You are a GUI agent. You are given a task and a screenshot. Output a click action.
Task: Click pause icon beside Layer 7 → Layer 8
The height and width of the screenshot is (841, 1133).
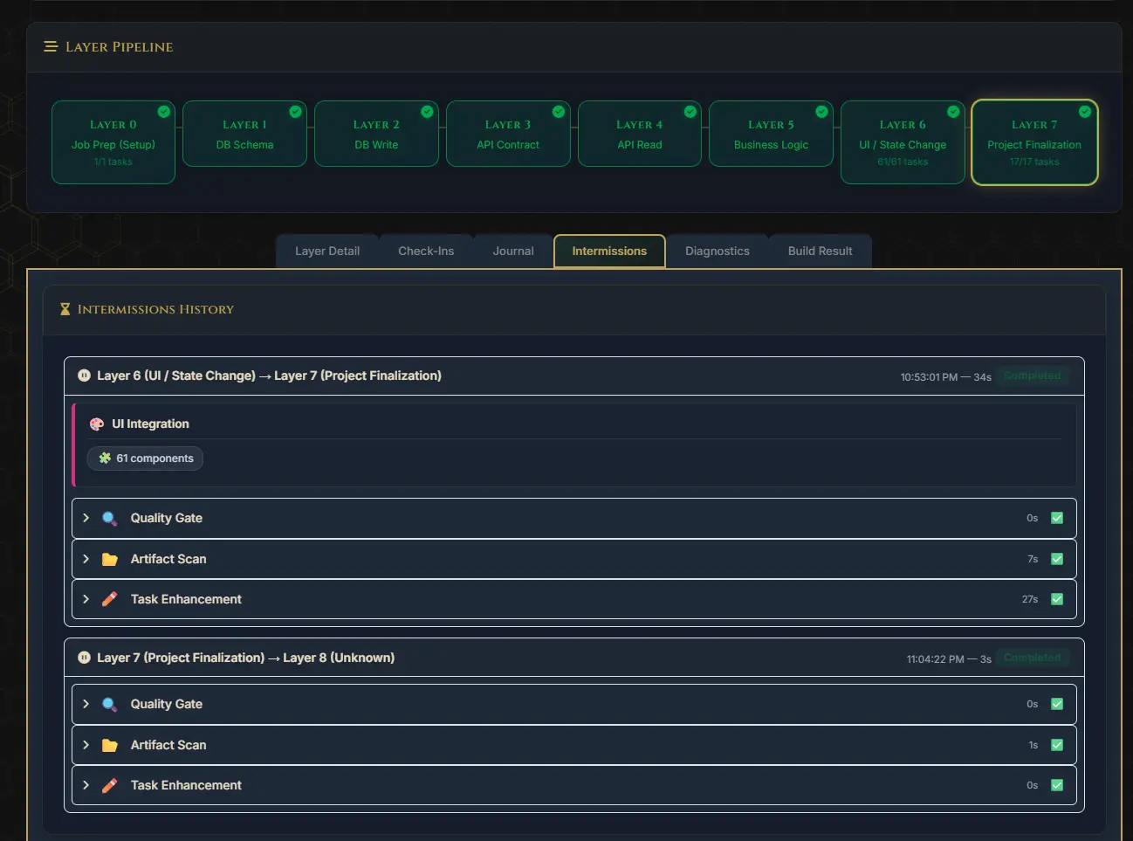pos(84,658)
